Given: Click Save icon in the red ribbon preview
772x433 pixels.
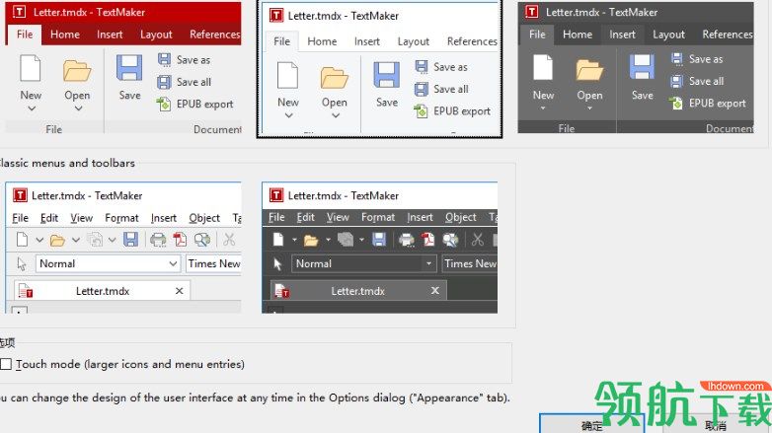Looking at the screenshot, I should point(129,68).
